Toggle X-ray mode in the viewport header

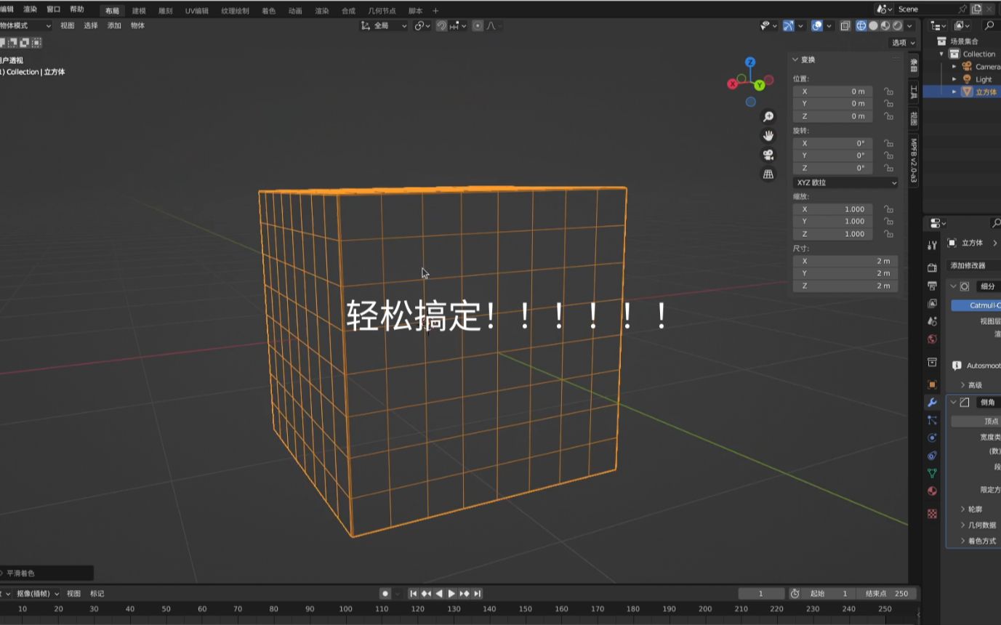(x=845, y=25)
